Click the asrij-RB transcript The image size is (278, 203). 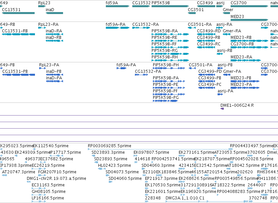click(x=220, y=54)
